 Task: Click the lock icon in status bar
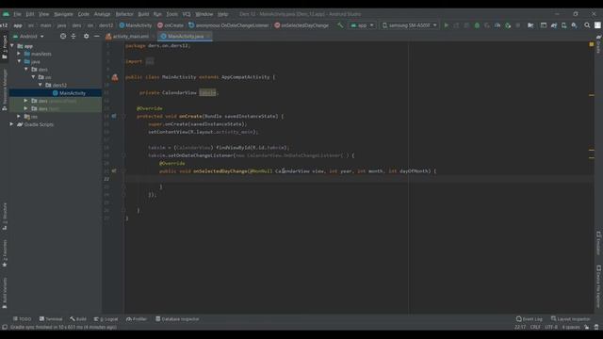coord(586,327)
